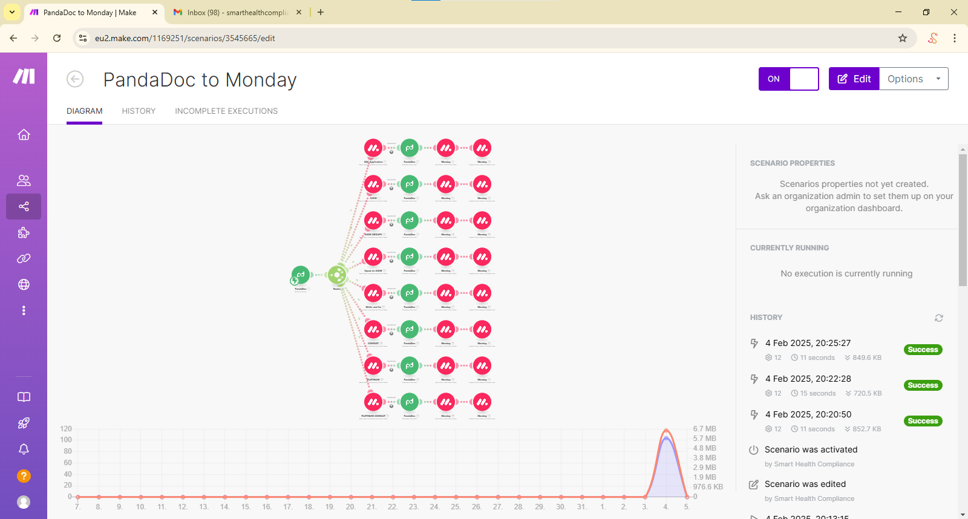Open the filter after CQC Application module
Image resolution: width=968 pixels, height=519 pixels.
[x=391, y=152]
